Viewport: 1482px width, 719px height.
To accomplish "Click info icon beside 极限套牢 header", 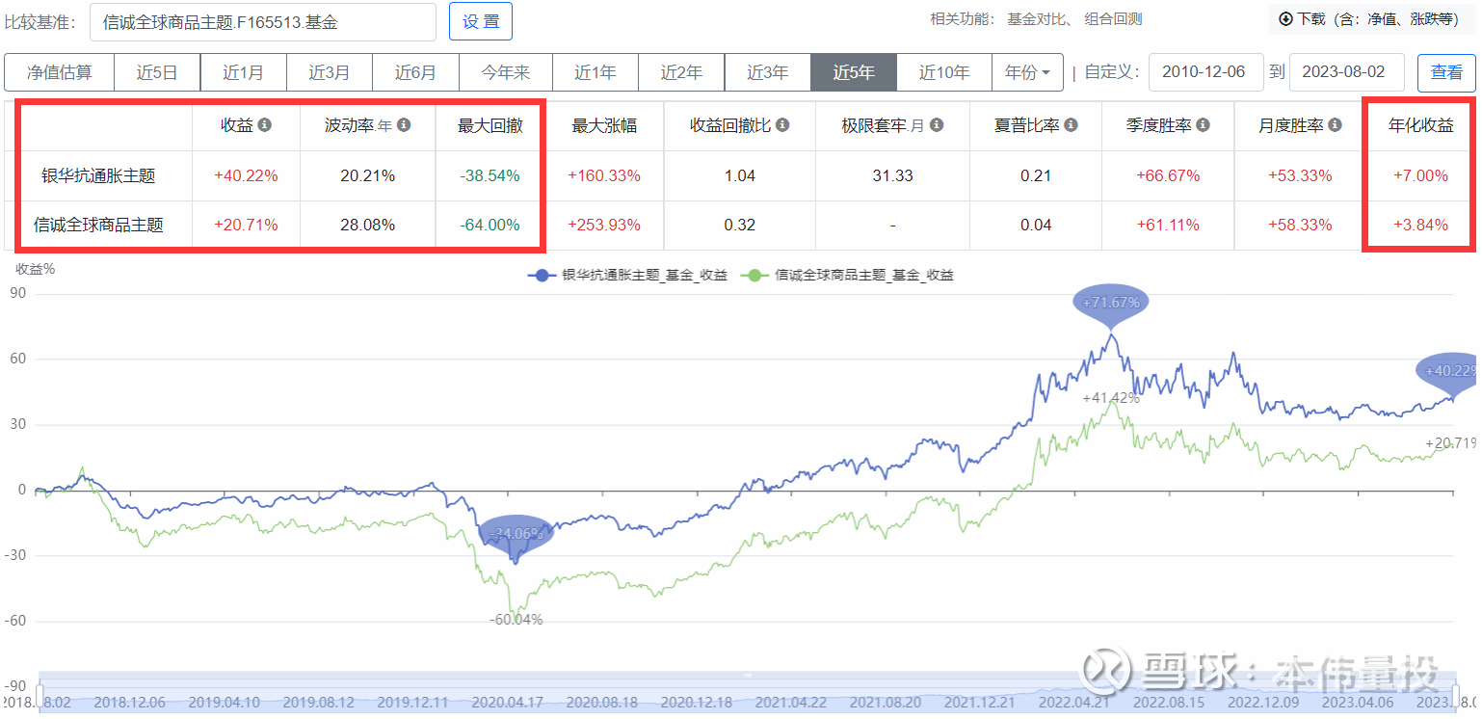I will pyautogui.click(x=937, y=125).
